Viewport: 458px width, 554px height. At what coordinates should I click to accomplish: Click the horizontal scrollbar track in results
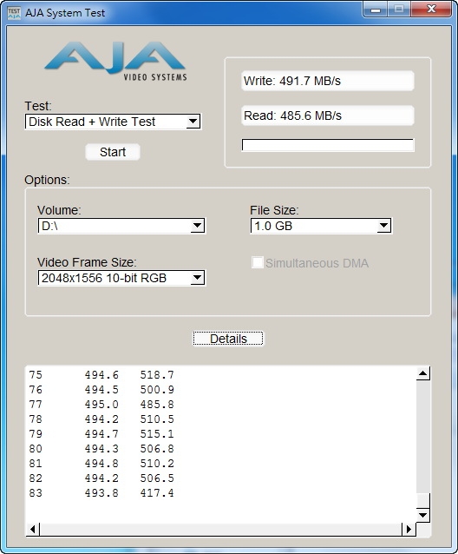221,529
